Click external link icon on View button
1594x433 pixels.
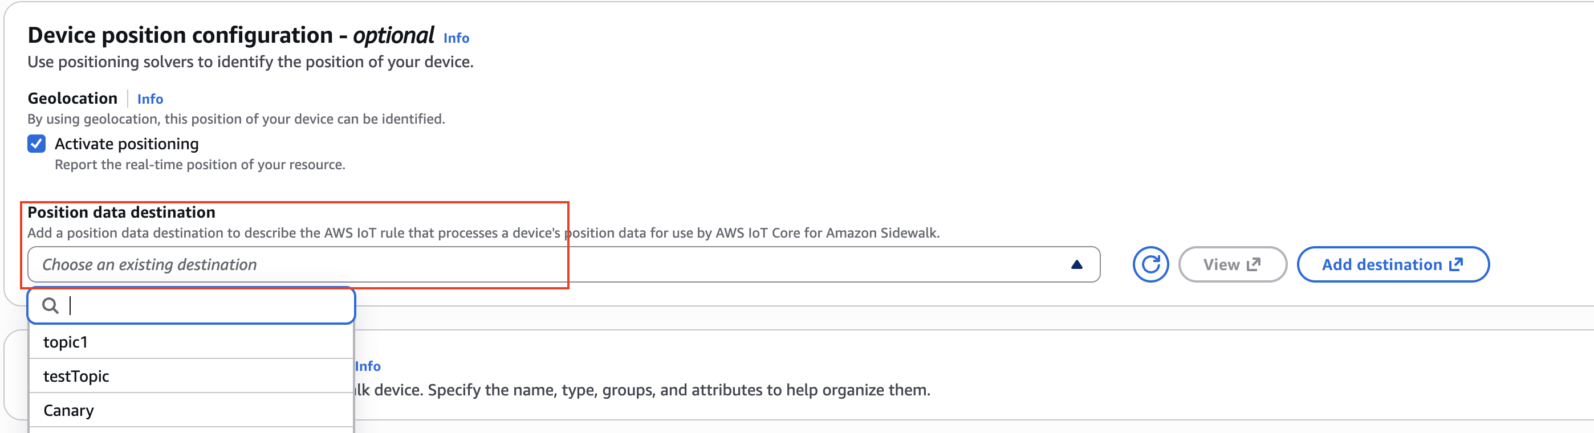(1253, 264)
